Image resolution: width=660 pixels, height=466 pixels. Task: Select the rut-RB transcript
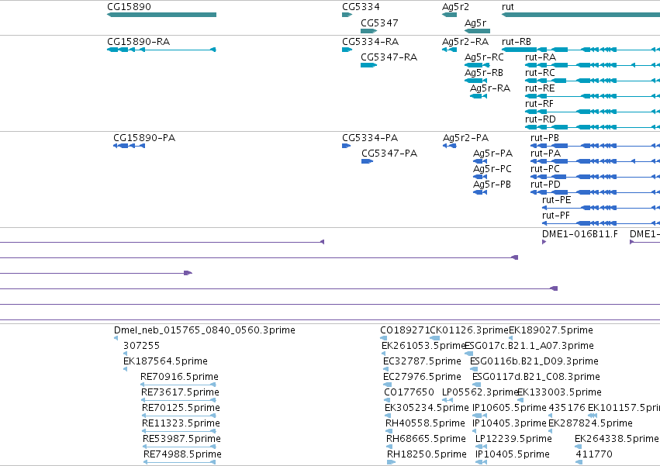[581, 50]
